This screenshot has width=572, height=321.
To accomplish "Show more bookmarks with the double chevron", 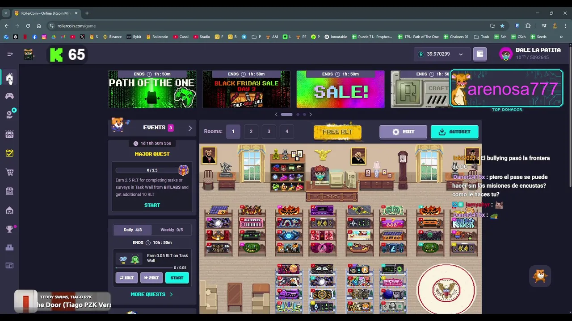I will [x=561, y=37].
